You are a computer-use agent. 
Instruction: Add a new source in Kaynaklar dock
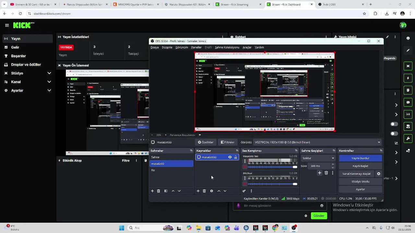(x=198, y=191)
